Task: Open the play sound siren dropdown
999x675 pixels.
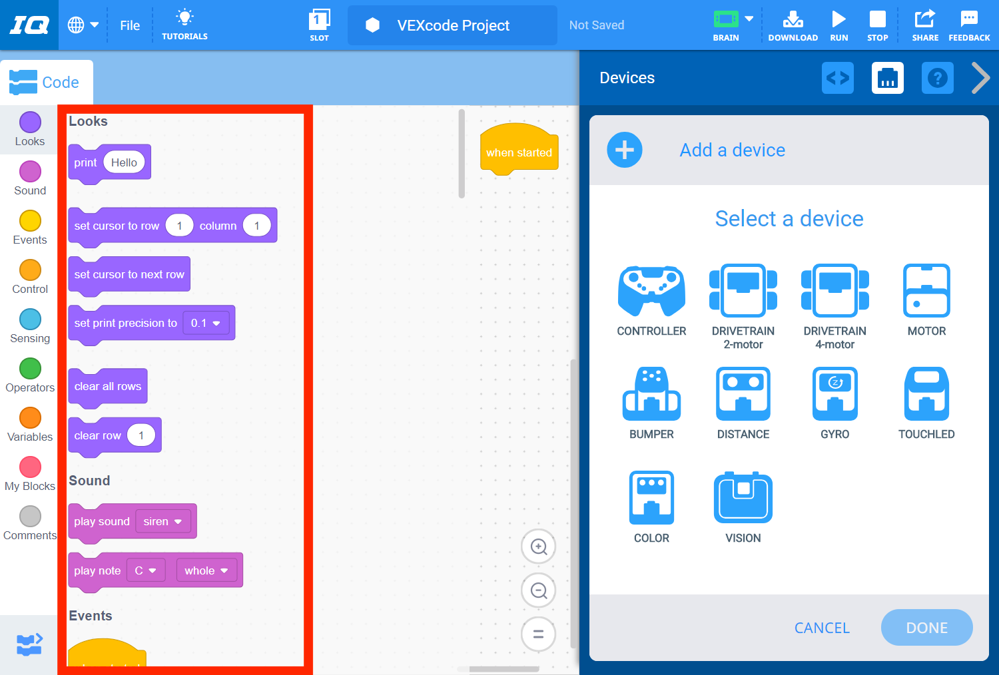Action: point(162,521)
